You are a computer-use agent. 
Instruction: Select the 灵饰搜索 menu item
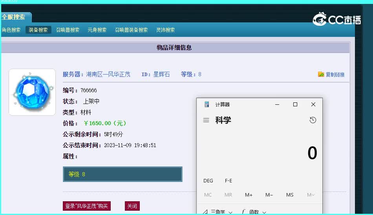(x=165, y=30)
